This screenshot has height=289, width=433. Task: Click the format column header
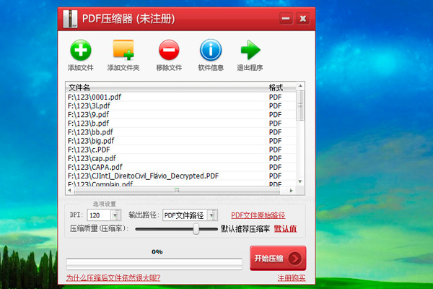click(281, 87)
